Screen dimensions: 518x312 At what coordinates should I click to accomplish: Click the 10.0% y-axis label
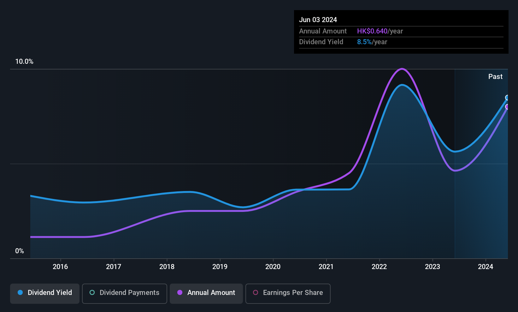[x=24, y=62]
